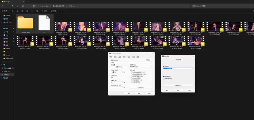Click OK button in the archive dialog
254x120 pixels.
click(129, 93)
